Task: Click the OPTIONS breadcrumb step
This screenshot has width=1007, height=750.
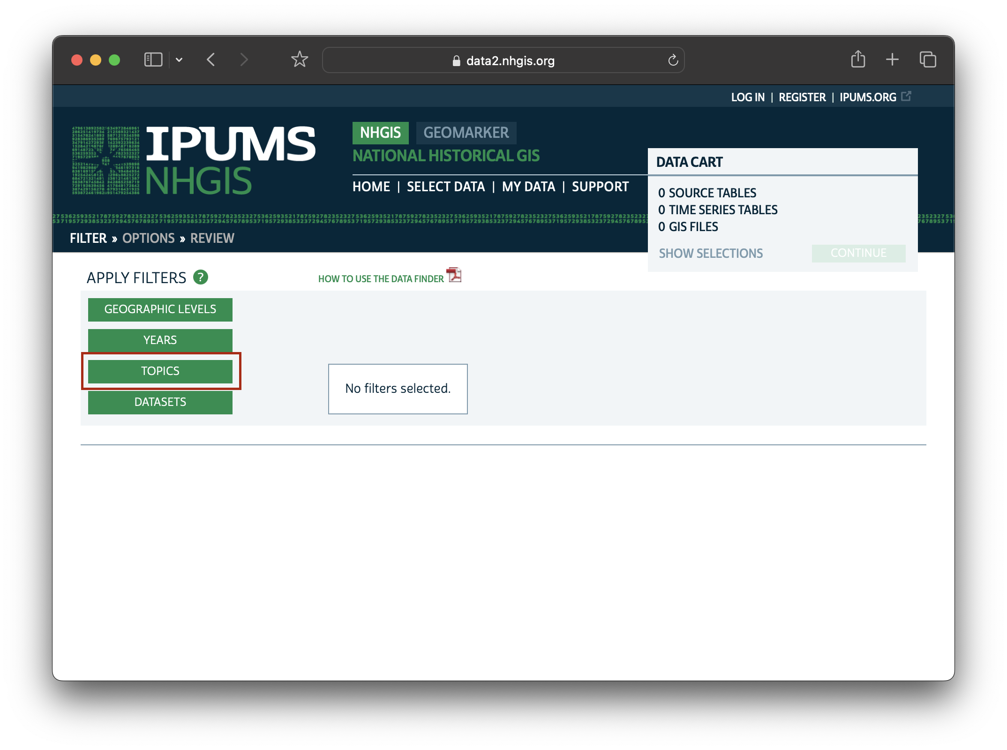Action: click(148, 238)
